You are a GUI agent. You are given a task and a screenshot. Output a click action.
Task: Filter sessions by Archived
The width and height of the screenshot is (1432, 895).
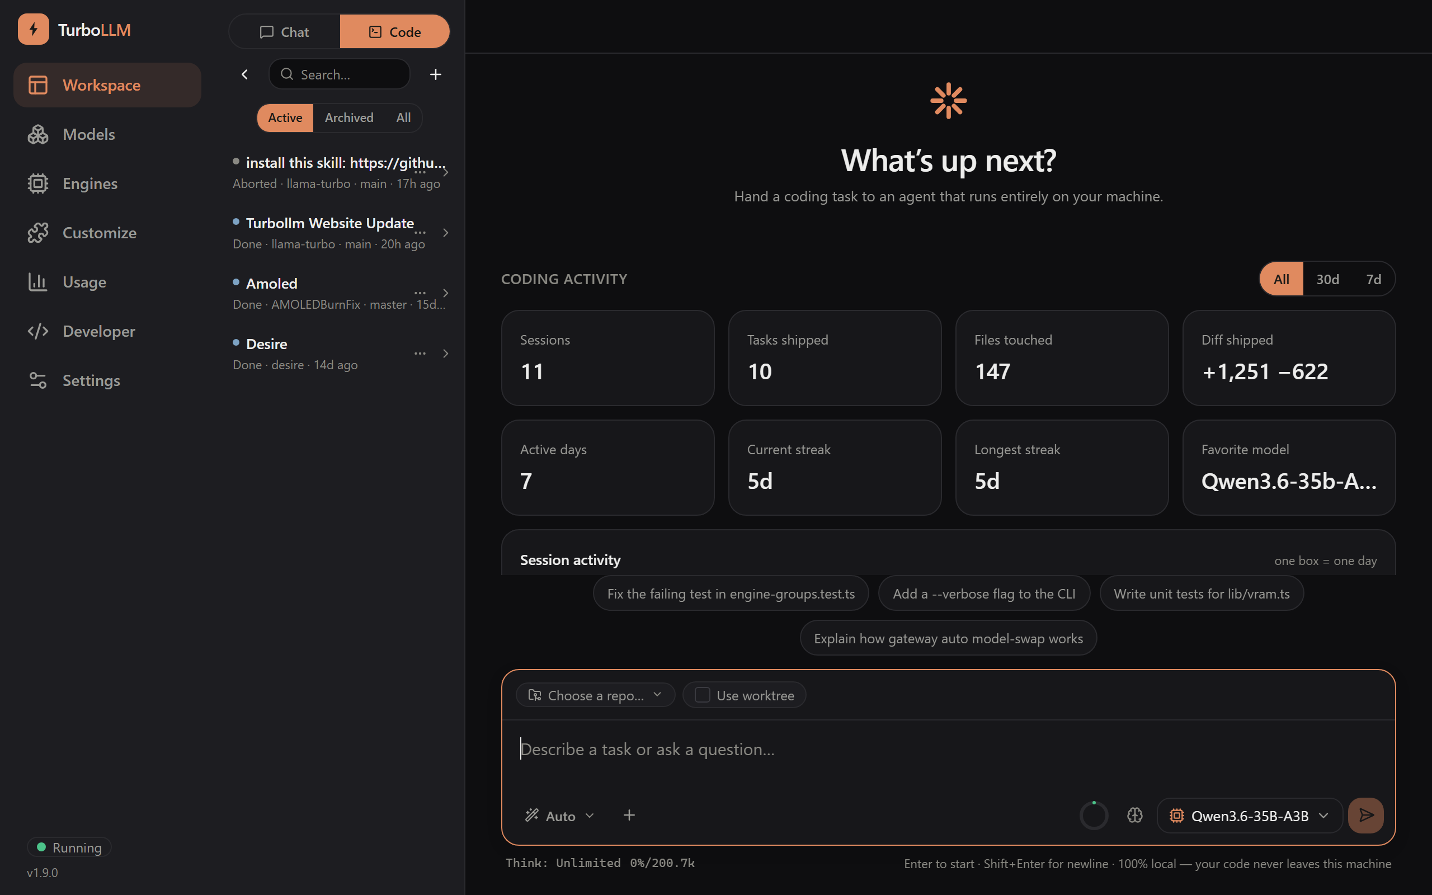tap(349, 118)
